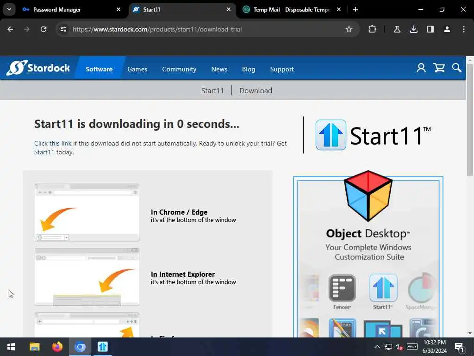Click the scrollbar down arrow
The width and height of the screenshot is (474, 356).
coord(470,333)
